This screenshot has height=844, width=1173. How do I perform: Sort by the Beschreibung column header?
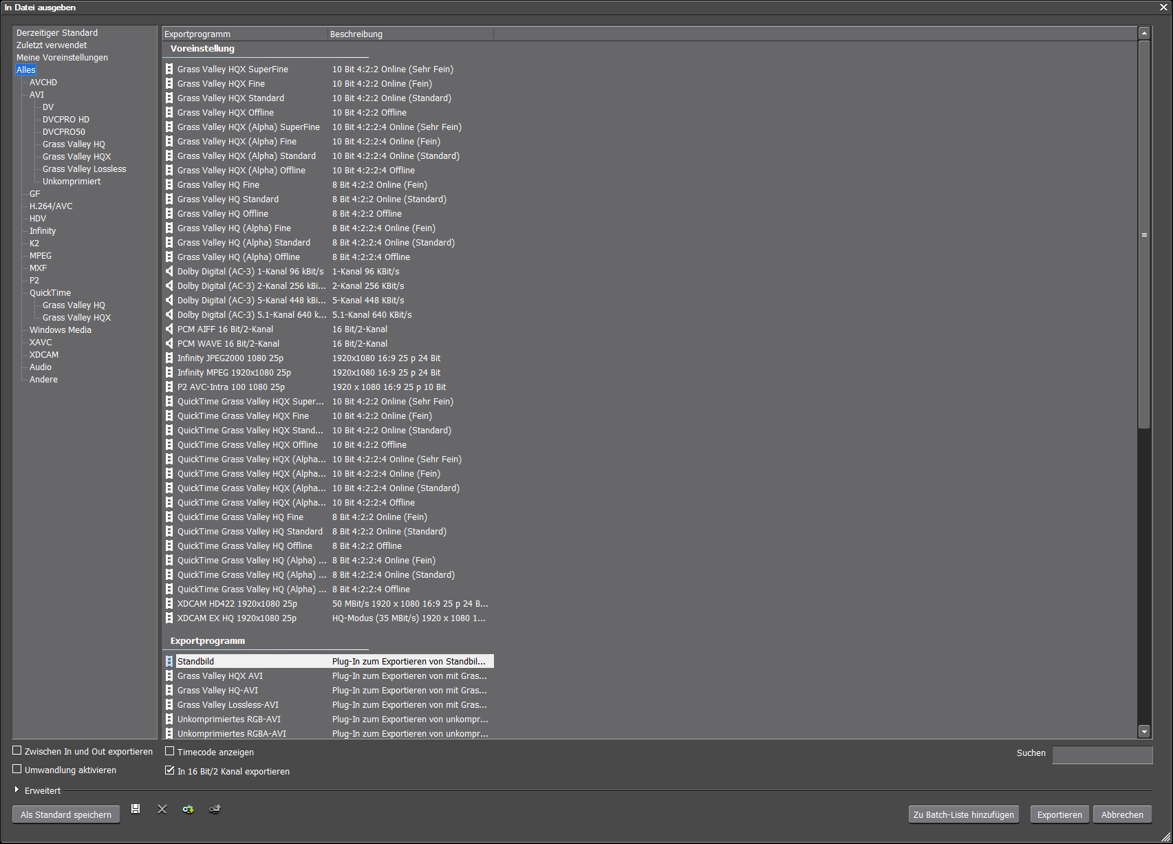click(411, 34)
